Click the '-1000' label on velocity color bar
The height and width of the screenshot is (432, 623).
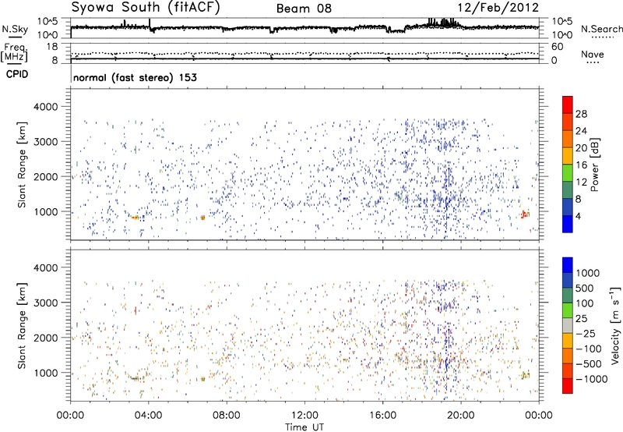[592, 379]
